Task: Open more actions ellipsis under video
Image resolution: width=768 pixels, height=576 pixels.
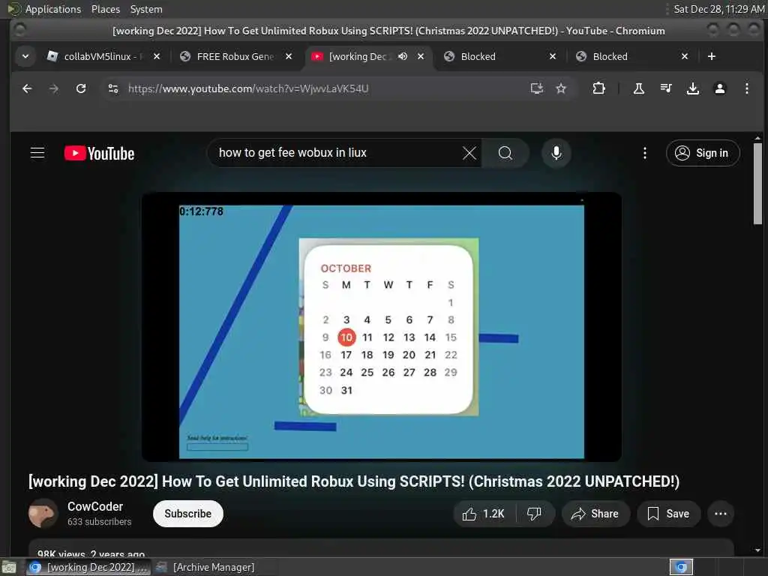Action: [721, 514]
